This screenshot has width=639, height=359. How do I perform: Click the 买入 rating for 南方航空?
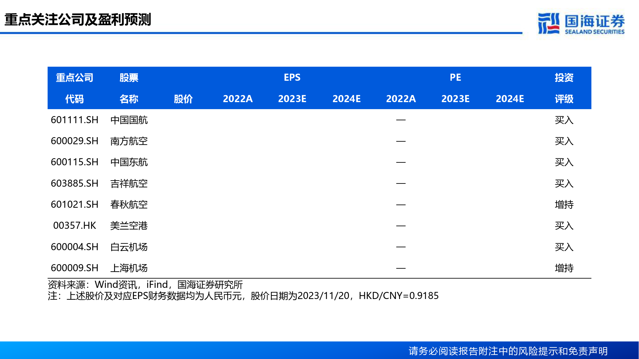564,141
